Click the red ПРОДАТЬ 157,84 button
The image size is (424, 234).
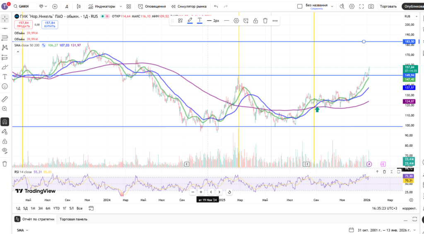tap(24, 24)
